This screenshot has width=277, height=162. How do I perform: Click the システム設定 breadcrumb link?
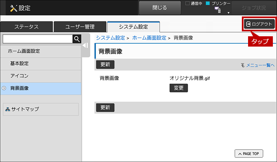point(110,38)
